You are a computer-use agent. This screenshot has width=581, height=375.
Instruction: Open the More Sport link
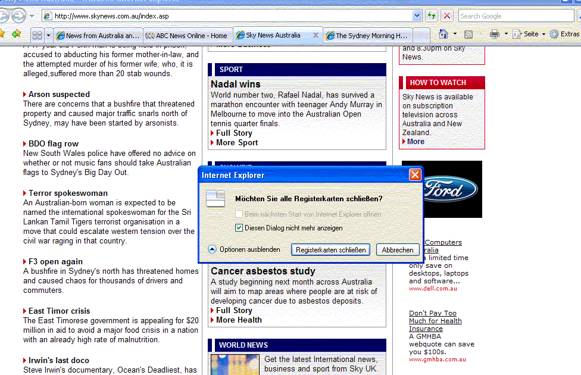coord(237,143)
